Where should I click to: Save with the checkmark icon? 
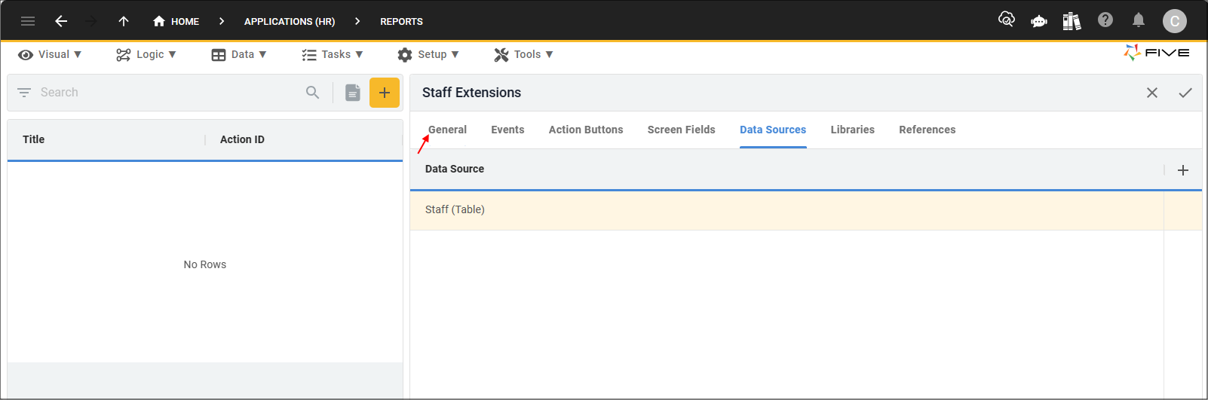click(x=1185, y=93)
